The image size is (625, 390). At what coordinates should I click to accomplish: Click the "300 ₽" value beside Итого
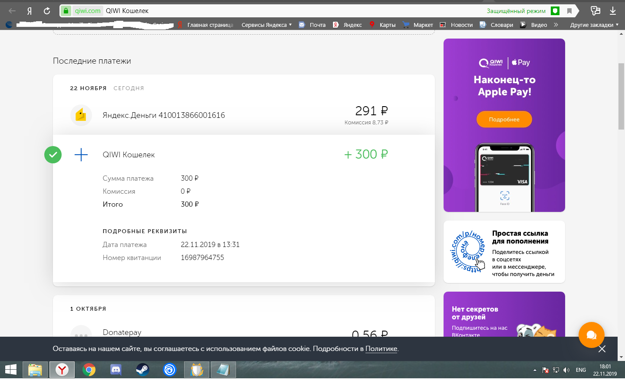point(190,204)
